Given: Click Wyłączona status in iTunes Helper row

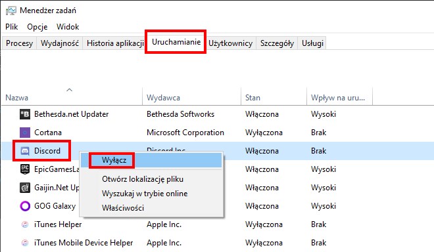Looking at the screenshot, I should pos(264,224).
